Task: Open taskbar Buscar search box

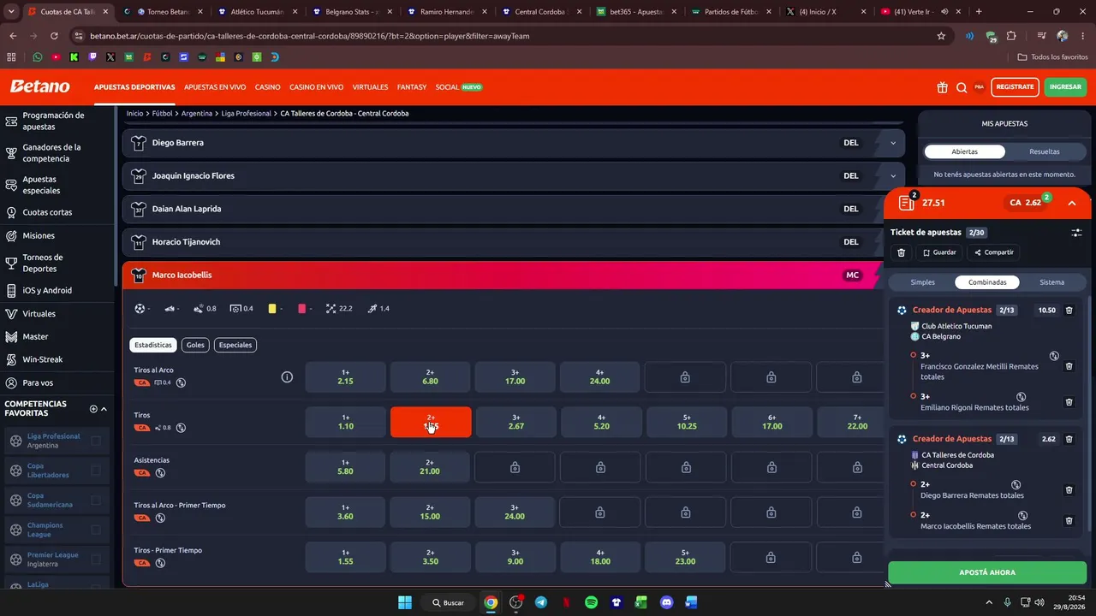Action: (x=449, y=602)
